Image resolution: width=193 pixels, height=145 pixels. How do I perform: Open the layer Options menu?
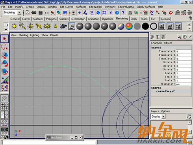(x=165, y=111)
